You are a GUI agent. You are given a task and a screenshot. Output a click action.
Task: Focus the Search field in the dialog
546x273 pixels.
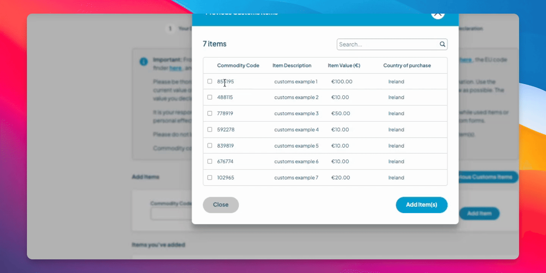(x=392, y=44)
